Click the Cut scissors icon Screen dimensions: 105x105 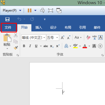pos(16,35)
